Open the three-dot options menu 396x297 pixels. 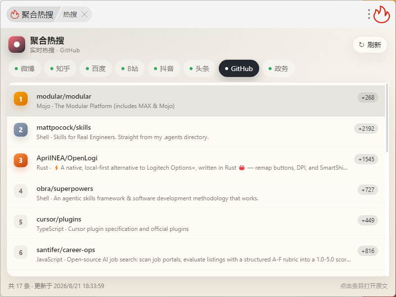(x=369, y=14)
